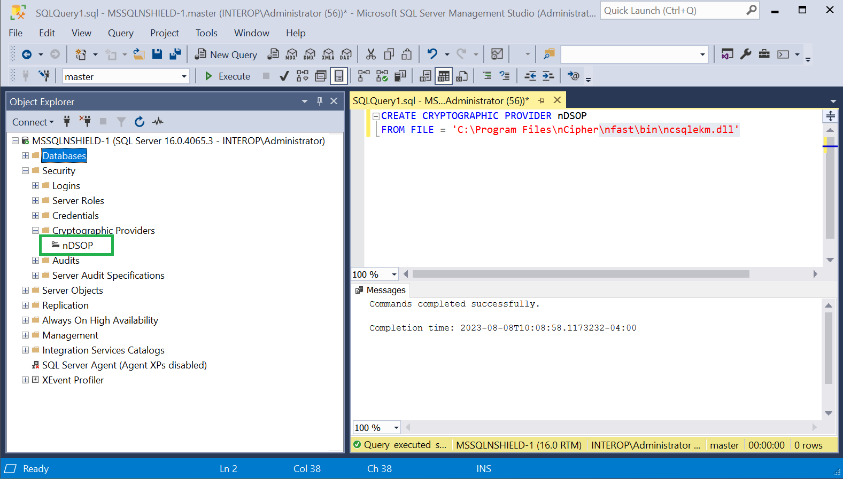The height and width of the screenshot is (479, 843).
Task: Open a Database Engine Query with the cylinder-script icon
Action: [x=273, y=54]
